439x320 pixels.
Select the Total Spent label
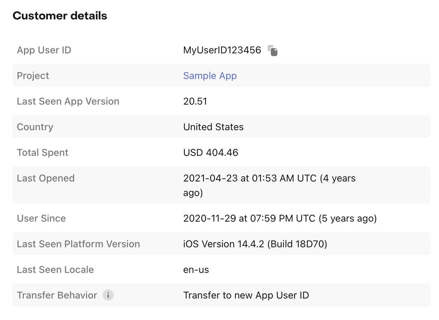click(43, 153)
